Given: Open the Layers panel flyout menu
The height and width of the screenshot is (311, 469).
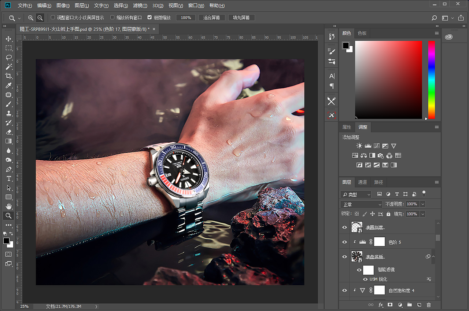Looking at the screenshot, I should (x=436, y=182).
